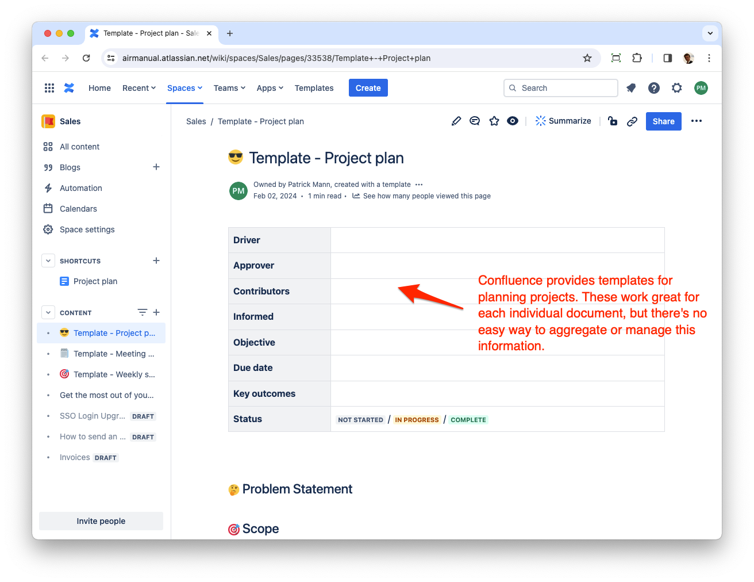Image resolution: width=754 pixels, height=582 pixels.
Task: Expand the Spaces dropdown
Action: tap(184, 88)
